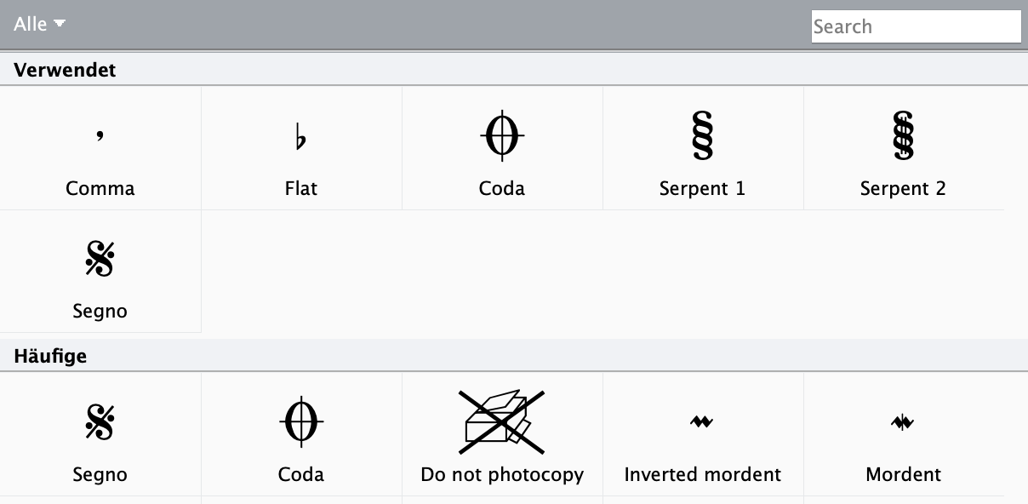The image size is (1028, 504).
Task: Select the Mordent ornament symbol
Action: click(904, 434)
